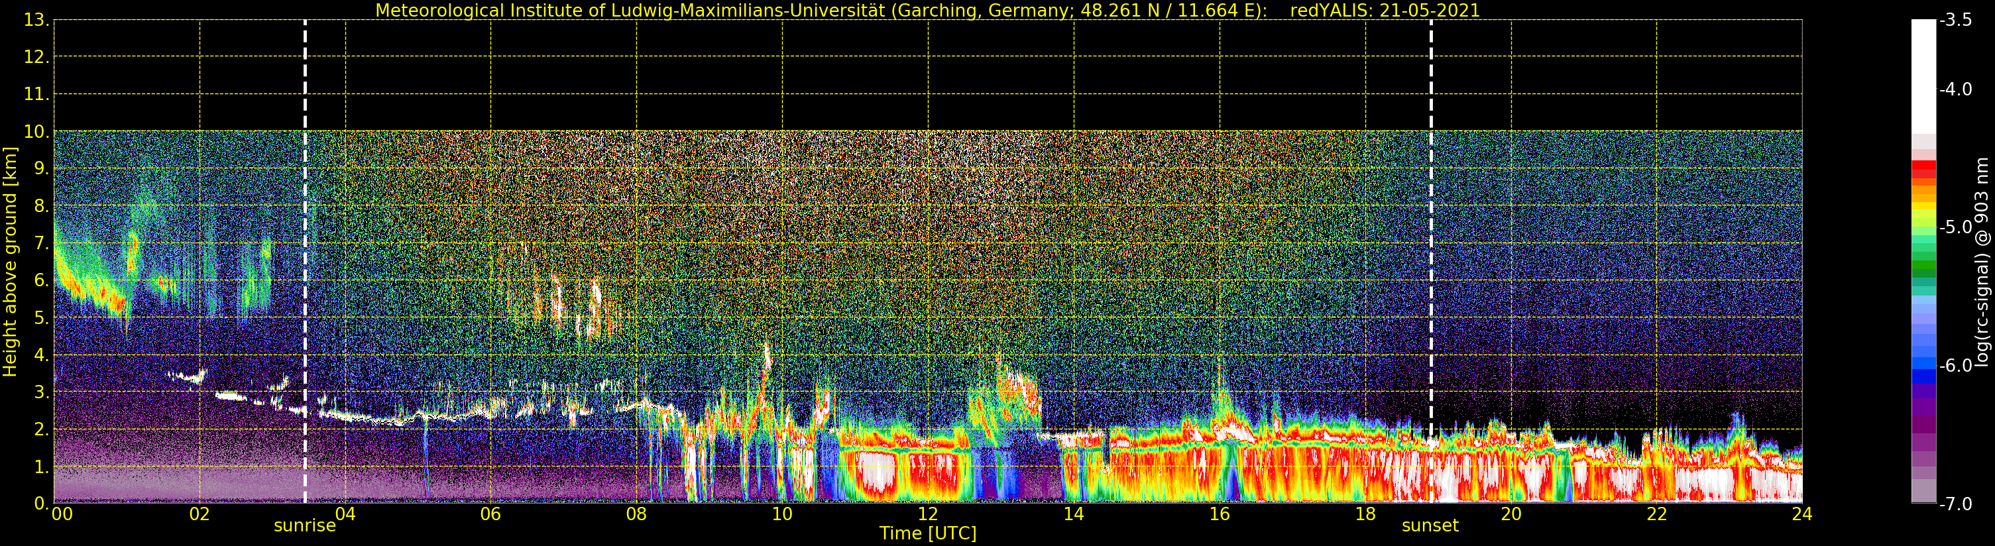Click the -5.0 colorbar tick label
This screenshot has width=1995, height=546.
point(1955,228)
